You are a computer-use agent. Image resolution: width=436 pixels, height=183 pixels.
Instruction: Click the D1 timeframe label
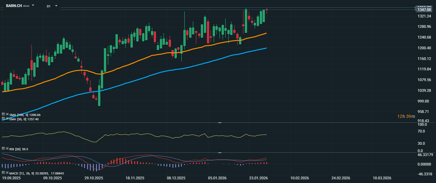(49, 6)
